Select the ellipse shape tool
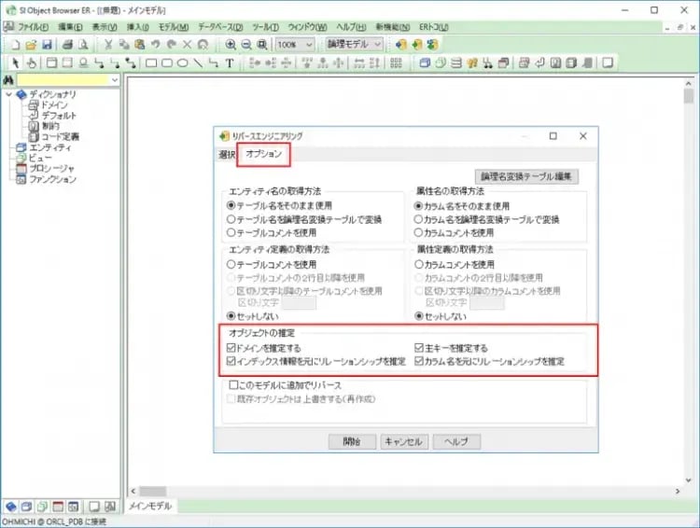700x528 pixels. 183,63
